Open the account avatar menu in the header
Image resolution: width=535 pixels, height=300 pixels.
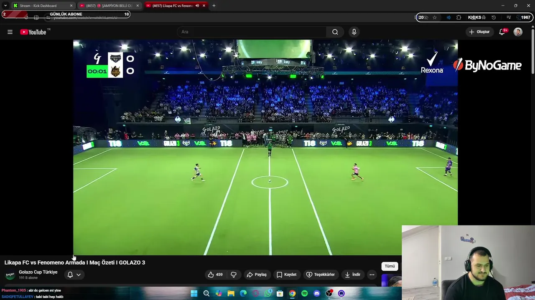point(518,32)
